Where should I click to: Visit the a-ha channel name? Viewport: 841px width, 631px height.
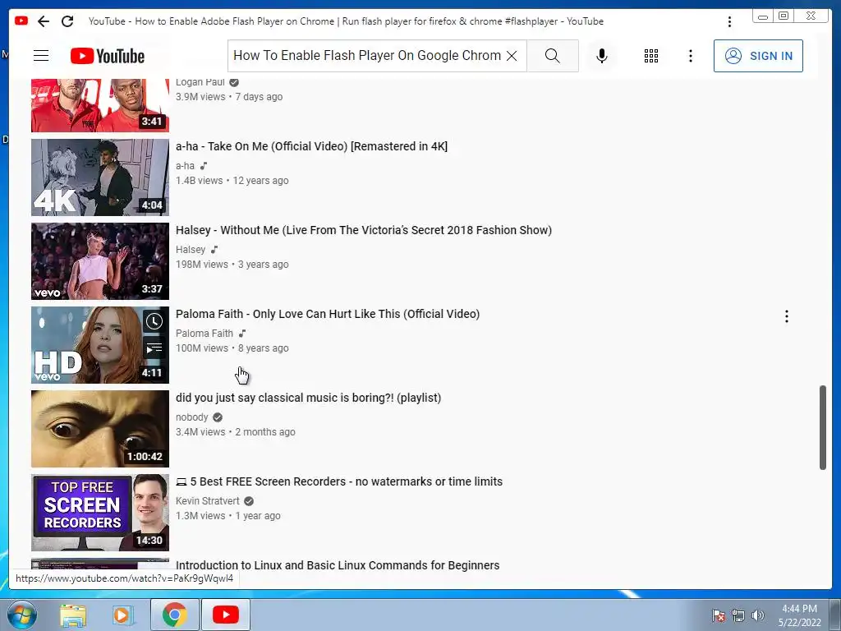pyautogui.click(x=185, y=166)
